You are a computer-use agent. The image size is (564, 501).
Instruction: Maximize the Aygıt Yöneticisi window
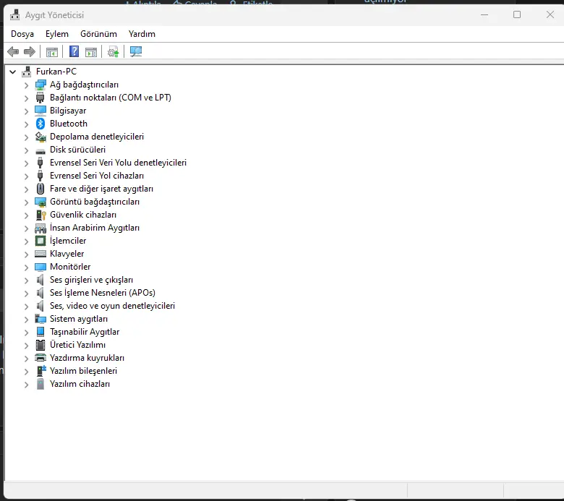tap(517, 14)
